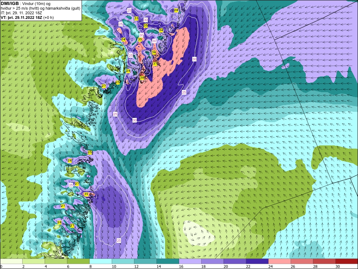This screenshot has height=269, width=358.
Task: Select the yellow gust label "37"
Action: tap(155, 64)
